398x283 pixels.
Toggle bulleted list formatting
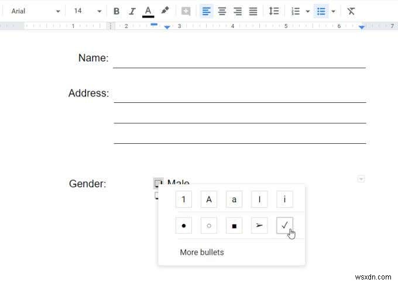coord(321,11)
